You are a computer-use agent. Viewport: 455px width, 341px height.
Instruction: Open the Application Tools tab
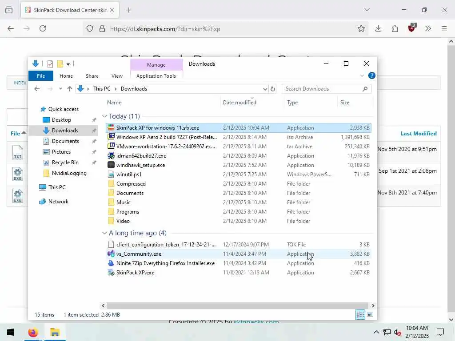click(x=156, y=76)
